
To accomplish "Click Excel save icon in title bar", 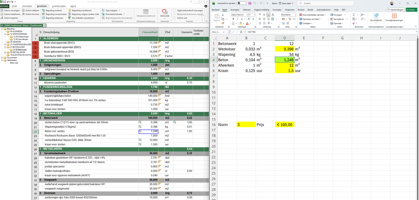I will pos(250,3).
